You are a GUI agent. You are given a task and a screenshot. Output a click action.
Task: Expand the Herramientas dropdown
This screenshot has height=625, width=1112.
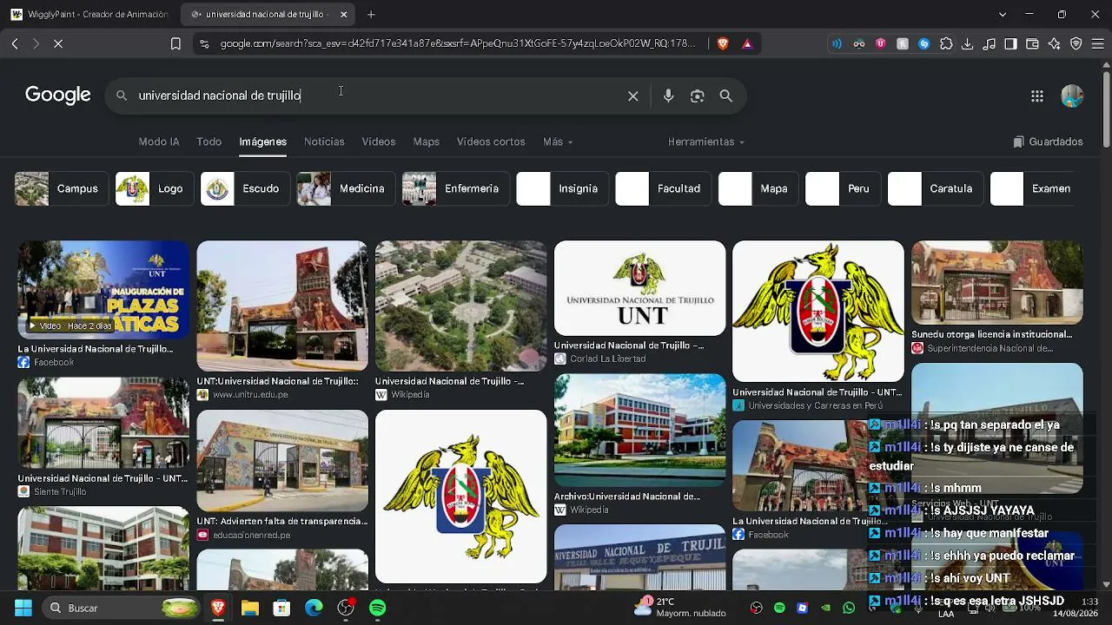tap(705, 141)
